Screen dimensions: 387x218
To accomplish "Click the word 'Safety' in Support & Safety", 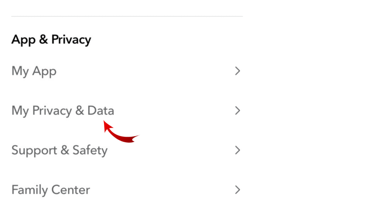I will pyautogui.click(x=90, y=150).
